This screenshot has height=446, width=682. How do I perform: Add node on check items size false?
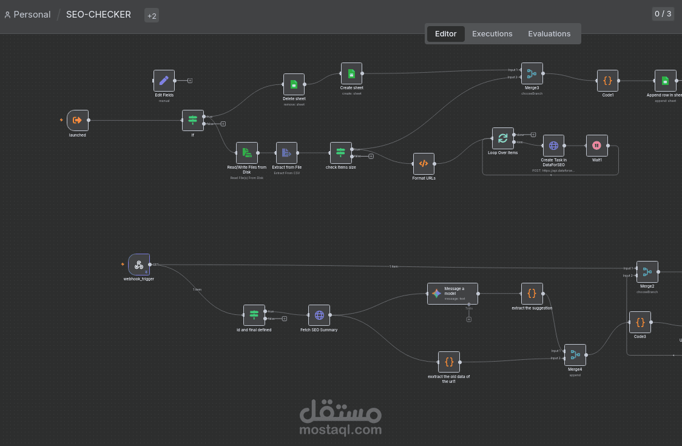[371, 157]
